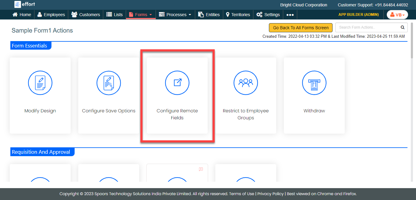Open the Restrict to Employee Groups icon
Viewport: 416px width, 200px height.
coord(246,83)
